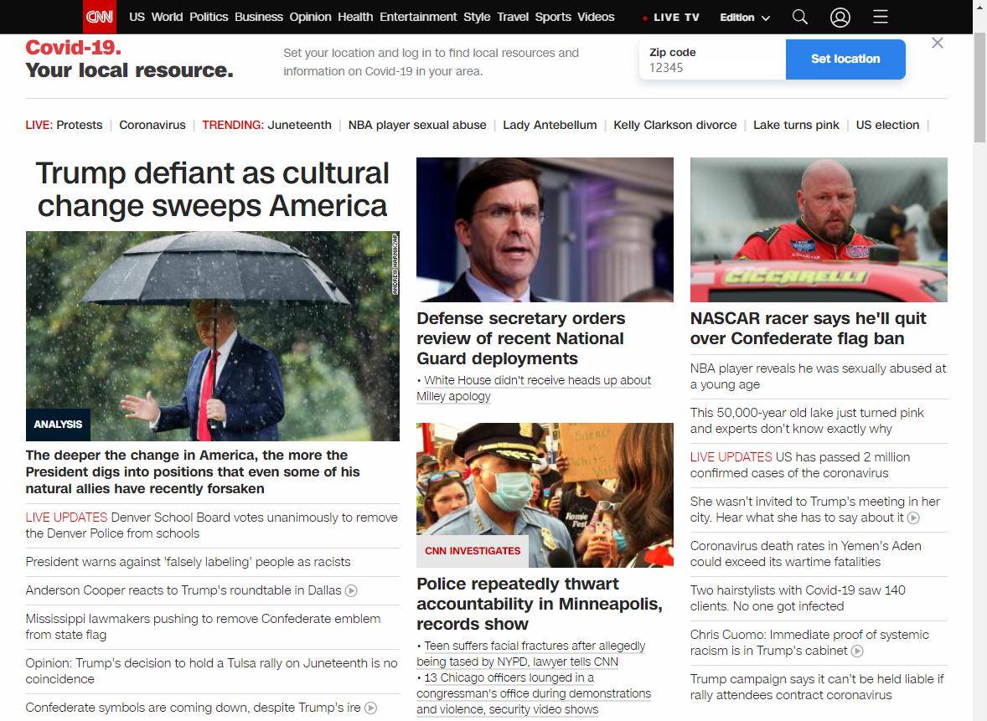The height and width of the screenshot is (721, 987).
Task: Open 'Police repeatedly thwart accountability' headline
Action: (x=540, y=604)
